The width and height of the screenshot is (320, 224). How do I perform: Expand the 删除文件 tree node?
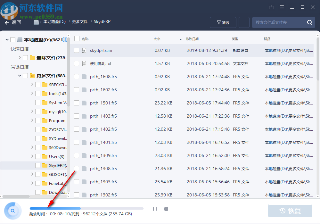pos(19,57)
